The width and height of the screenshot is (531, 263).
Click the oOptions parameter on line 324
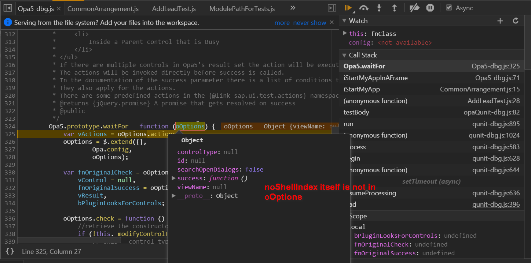[x=190, y=126]
